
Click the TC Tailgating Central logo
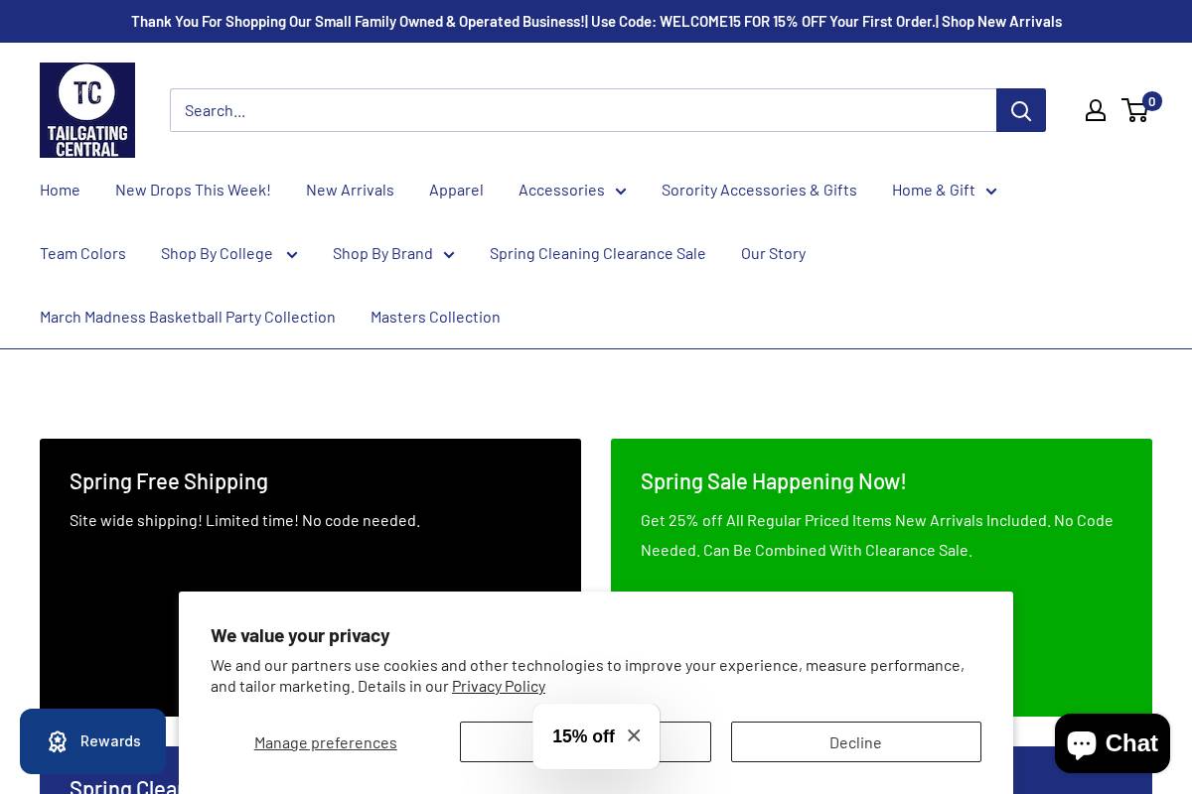[x=87, y=110]
